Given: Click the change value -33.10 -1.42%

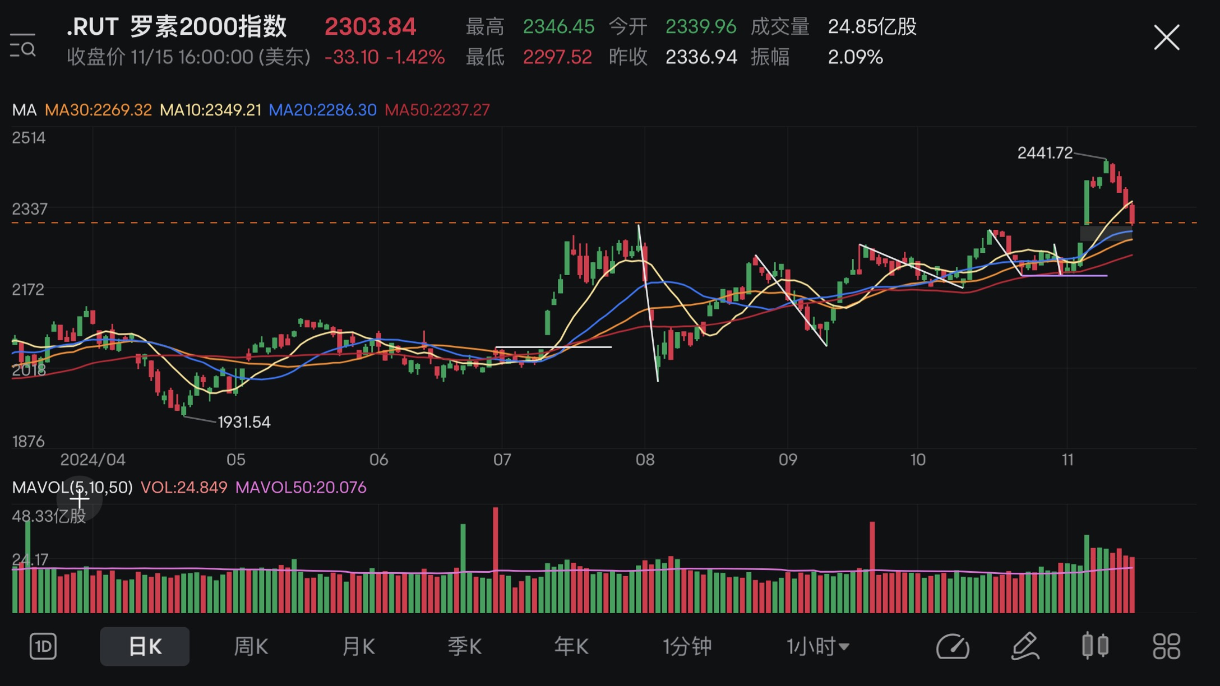Looking at the screenshot, I should coord(385,57).
